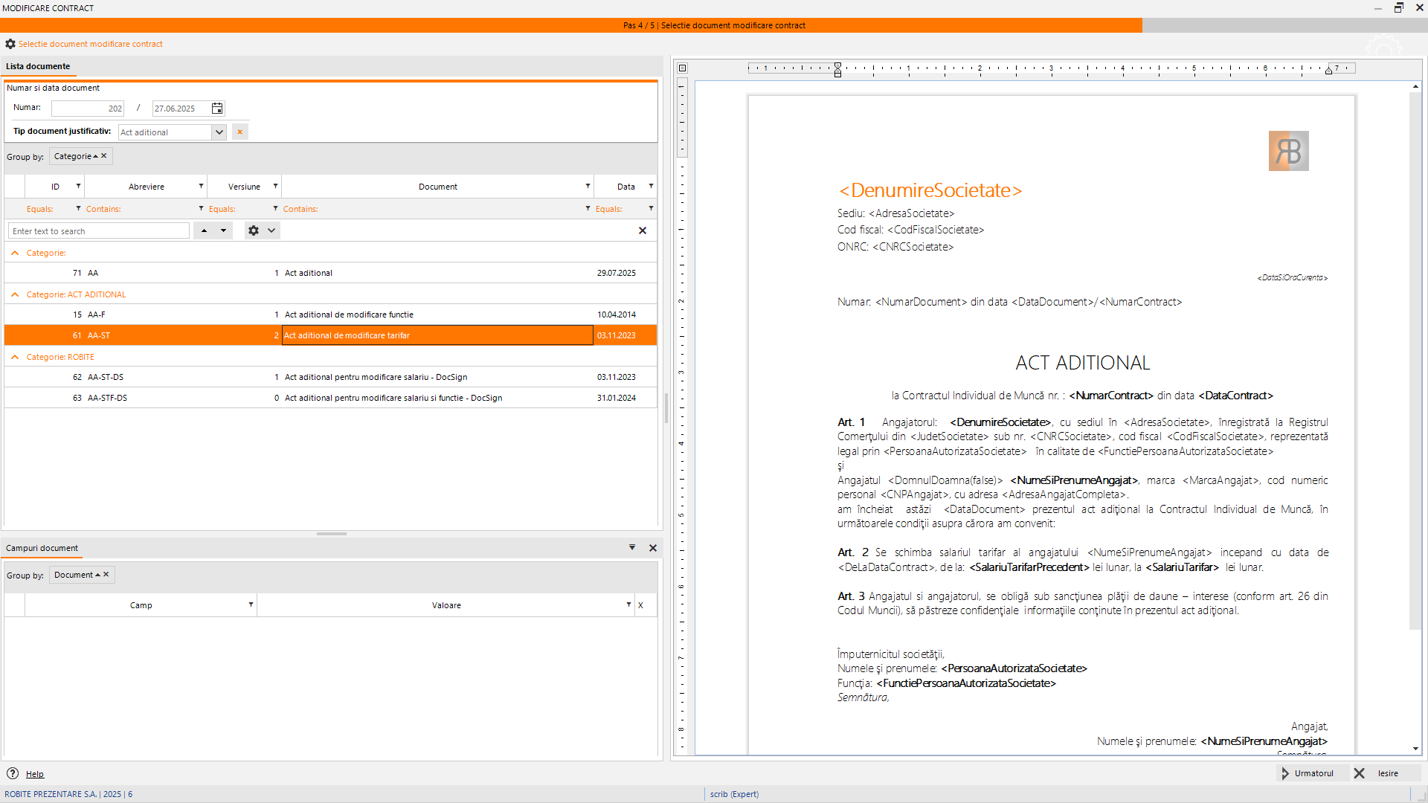Click the ruler corner toggle box icon
The height and width of the screenshot is (803, 1428).
[x=682, y=68]
